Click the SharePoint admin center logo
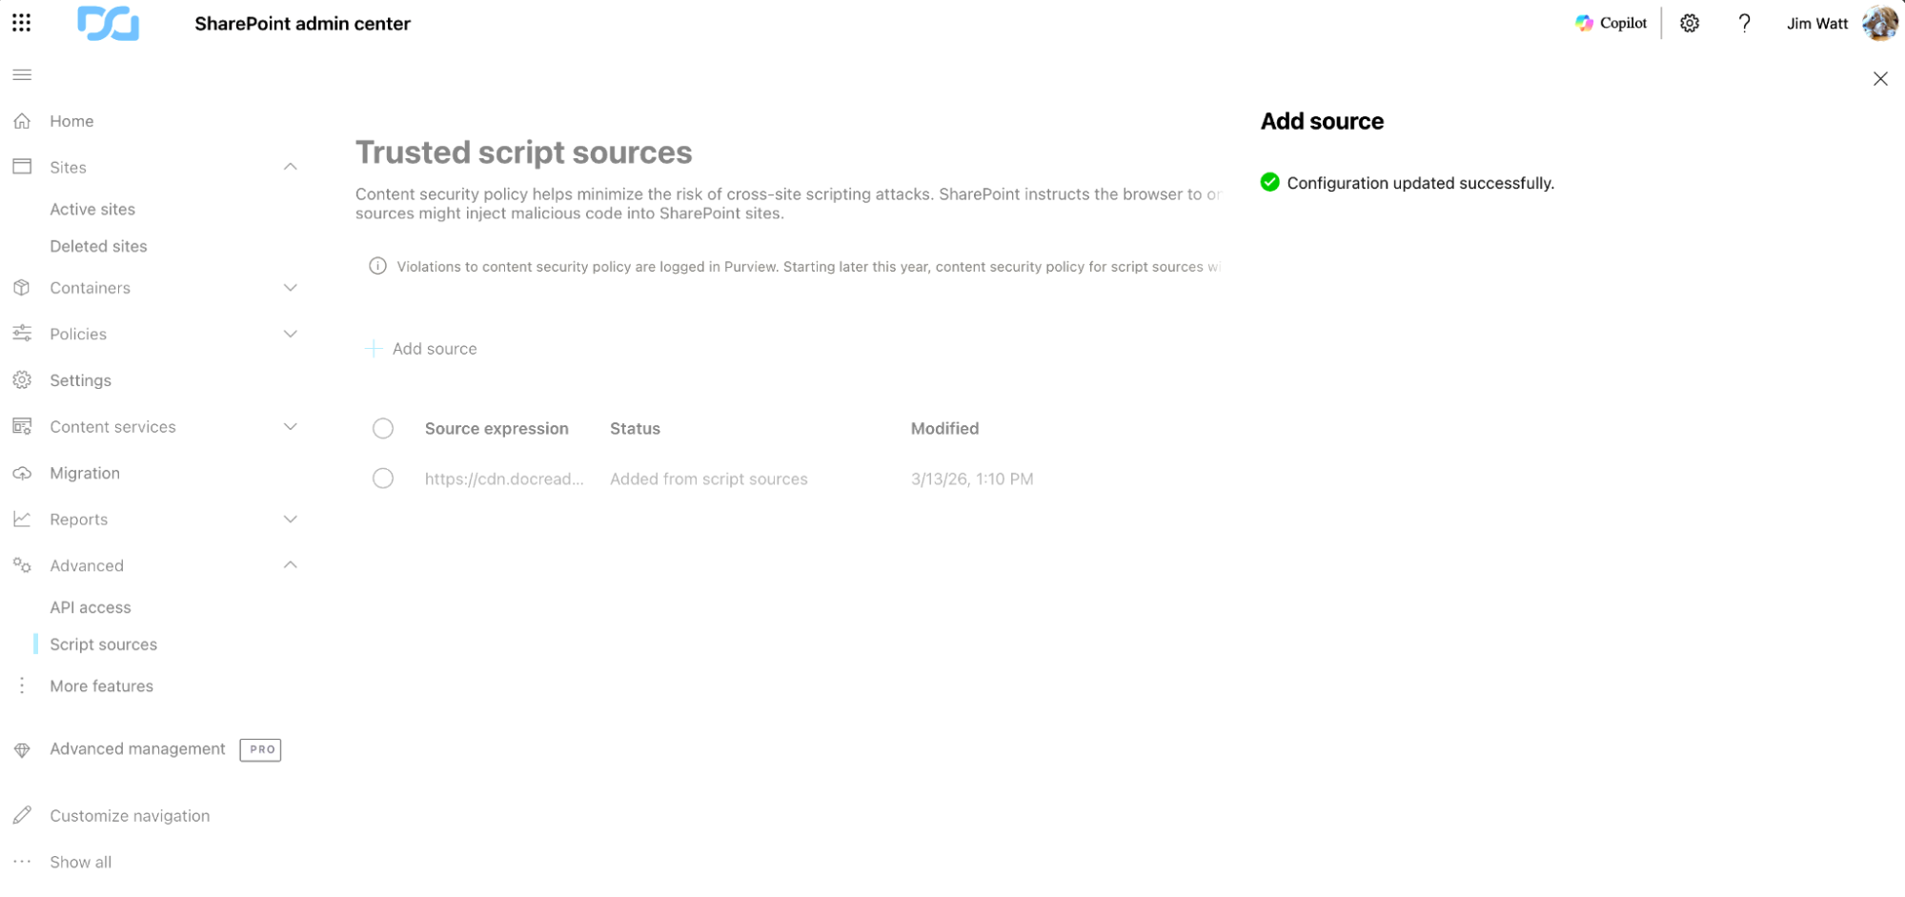The image size is (1905, 897). [108, 23]
